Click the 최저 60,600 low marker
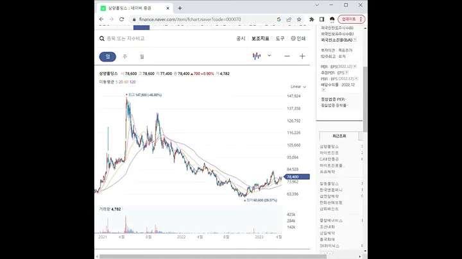 coord(261,200)
